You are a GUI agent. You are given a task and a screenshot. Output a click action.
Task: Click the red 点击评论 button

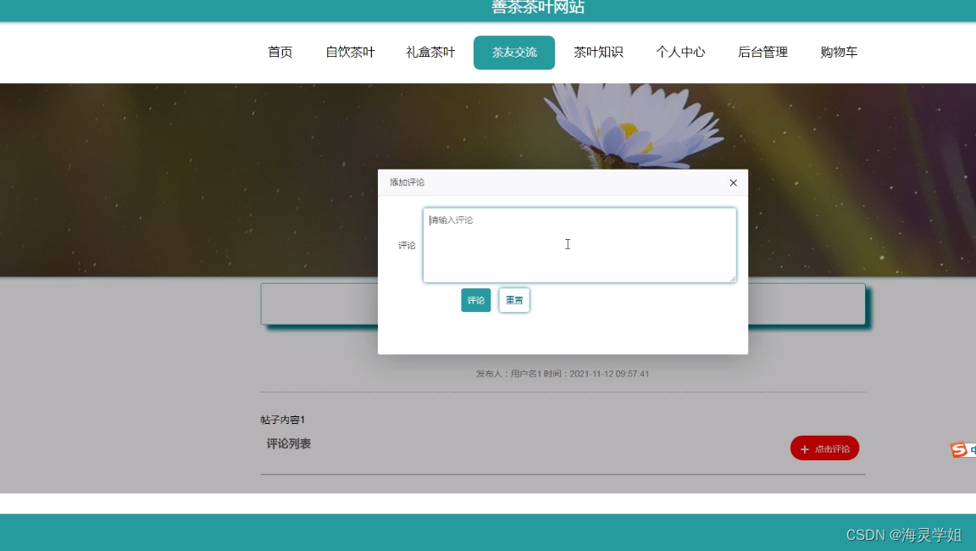[x=824, y=448]
